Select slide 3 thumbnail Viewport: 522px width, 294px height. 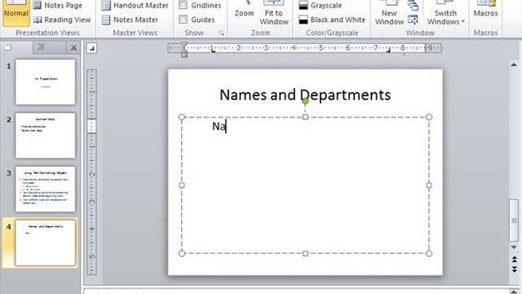(x=46, y=189)
